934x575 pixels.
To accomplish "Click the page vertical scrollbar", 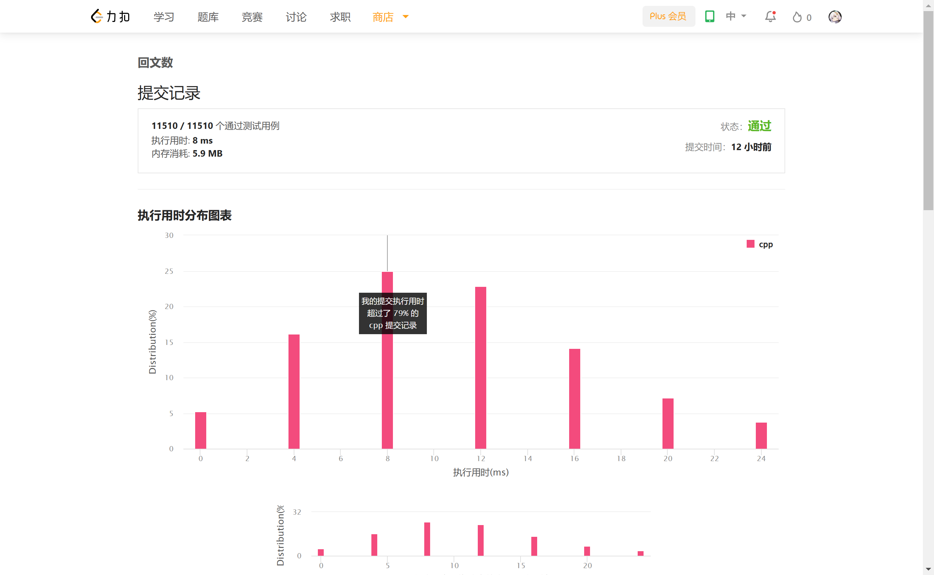I will [x=928, y=110].
